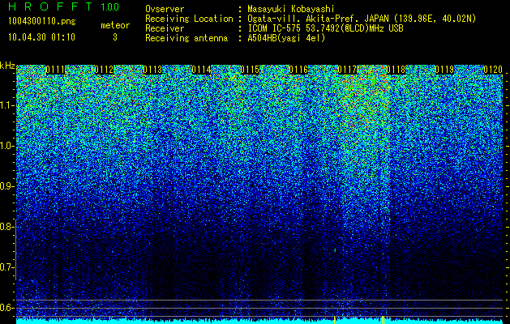Click the 1.1 kHz axis label
510x324 pixels.
(x=6, y=105)
